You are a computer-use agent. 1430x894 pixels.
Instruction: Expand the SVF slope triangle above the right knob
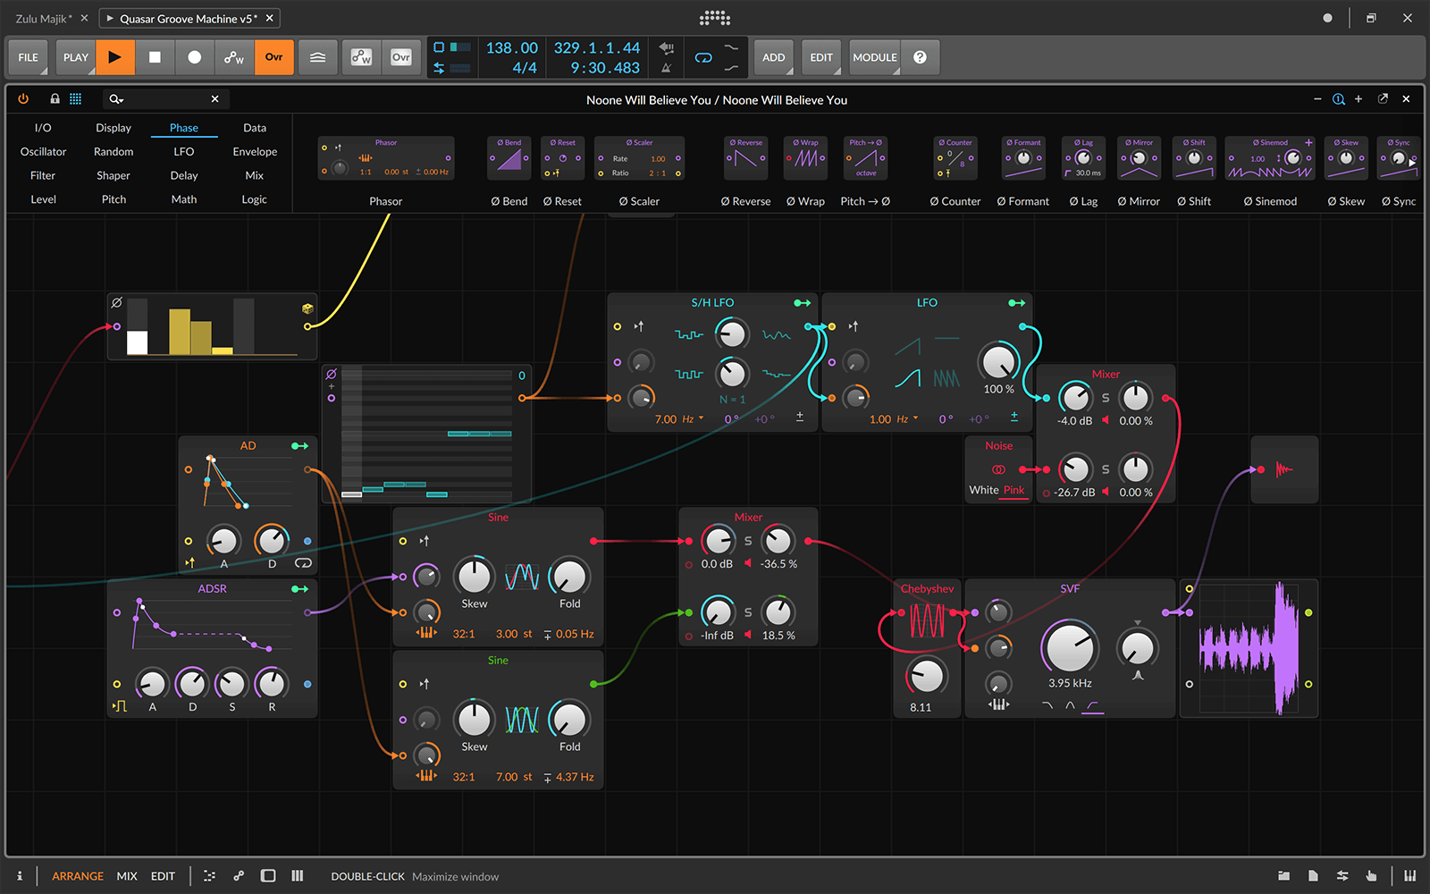point(1137,622)
